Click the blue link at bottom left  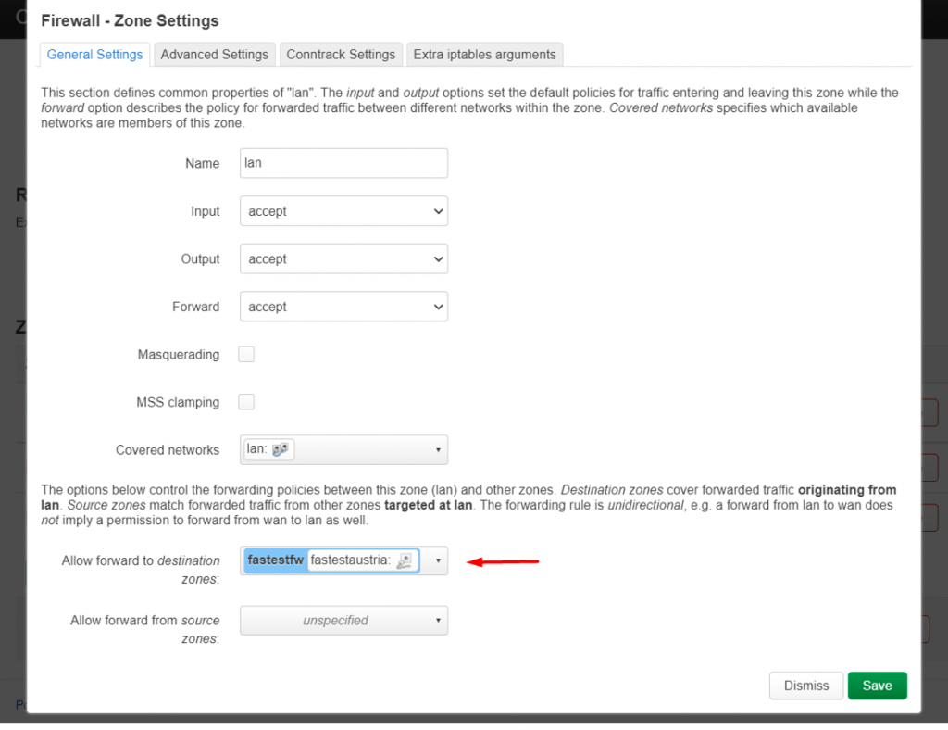pos(19,704)
